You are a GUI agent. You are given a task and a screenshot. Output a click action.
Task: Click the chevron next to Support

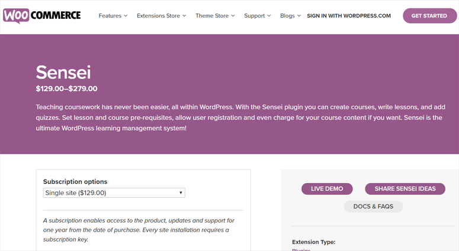coord(269,16)
